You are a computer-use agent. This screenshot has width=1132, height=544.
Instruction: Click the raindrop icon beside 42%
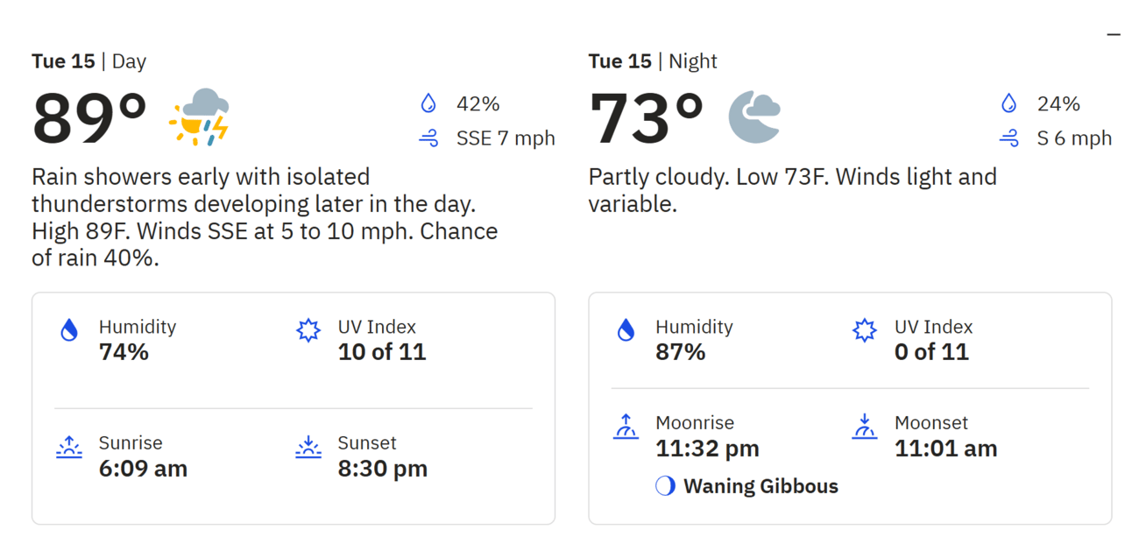coord(428,104)
